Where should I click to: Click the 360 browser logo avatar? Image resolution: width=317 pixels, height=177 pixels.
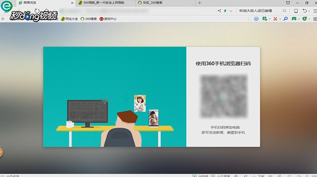[x=6, y=6]
